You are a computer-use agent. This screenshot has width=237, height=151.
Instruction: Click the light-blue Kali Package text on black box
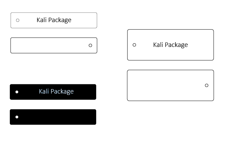(x=56, y=91)
